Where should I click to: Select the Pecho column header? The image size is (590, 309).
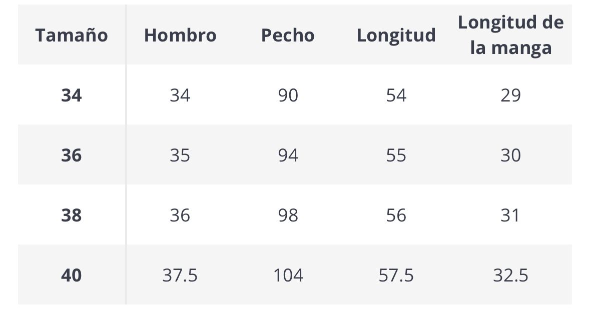[x=288, y=35]
